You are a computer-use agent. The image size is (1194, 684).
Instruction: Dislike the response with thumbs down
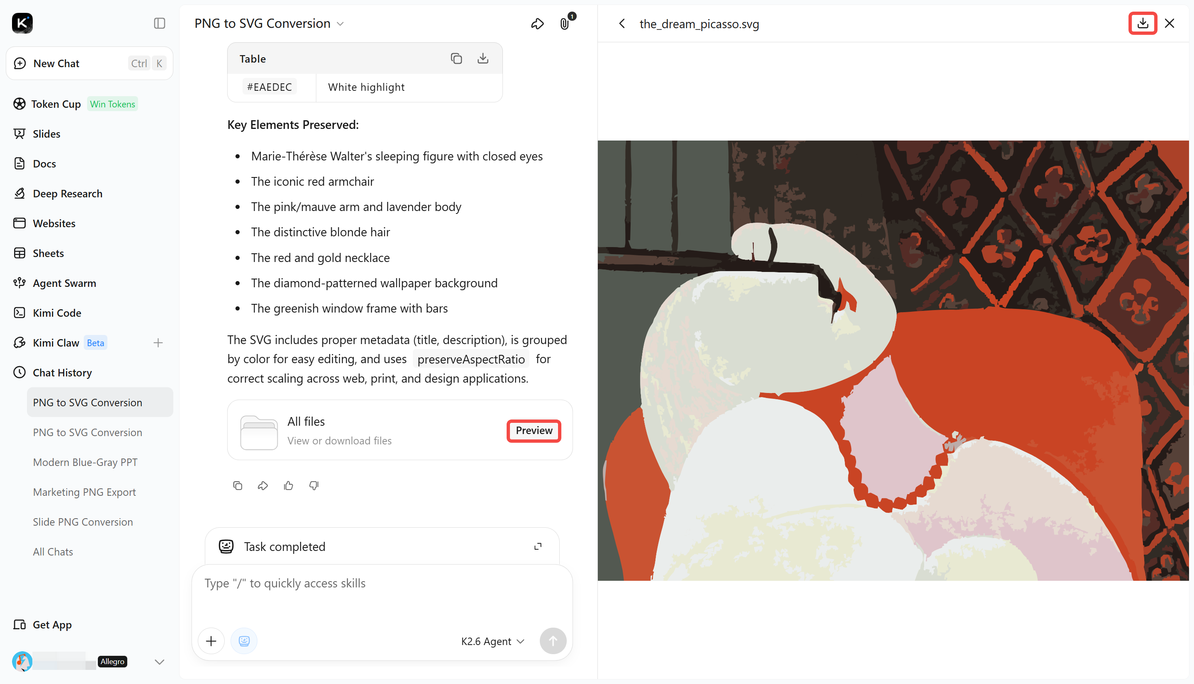pos(314,485)
